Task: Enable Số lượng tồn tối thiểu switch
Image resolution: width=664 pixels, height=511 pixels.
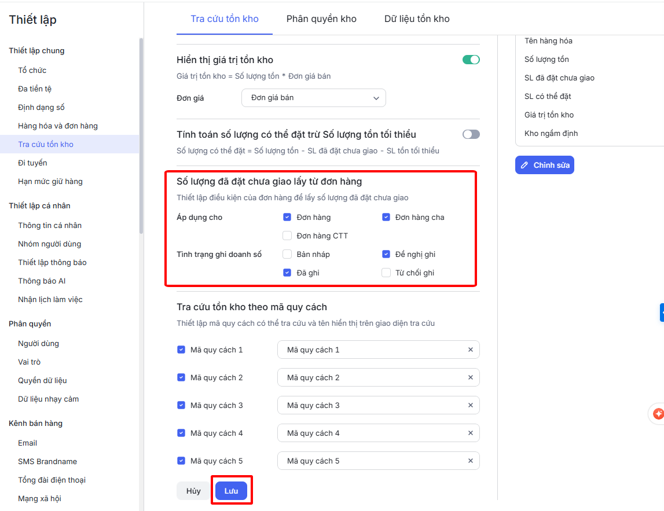Action: 471,134
